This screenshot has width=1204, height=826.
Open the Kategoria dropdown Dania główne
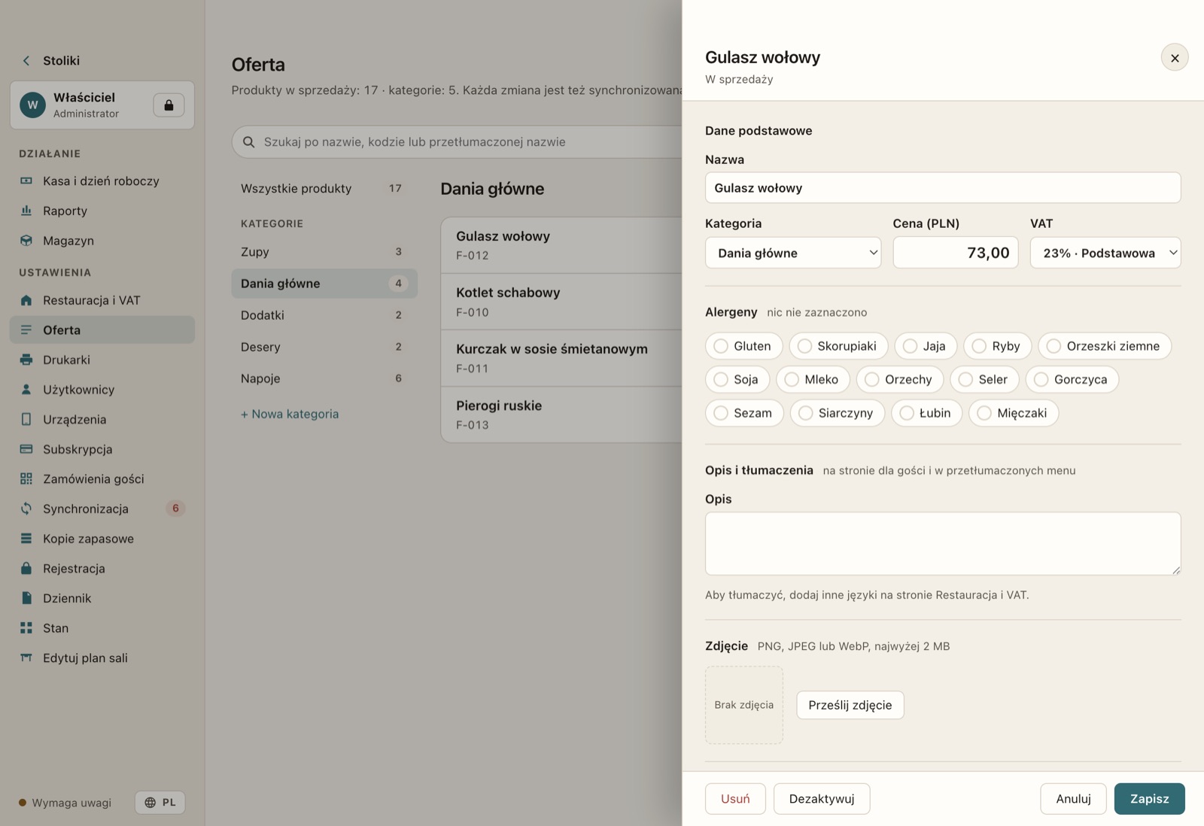793,253
